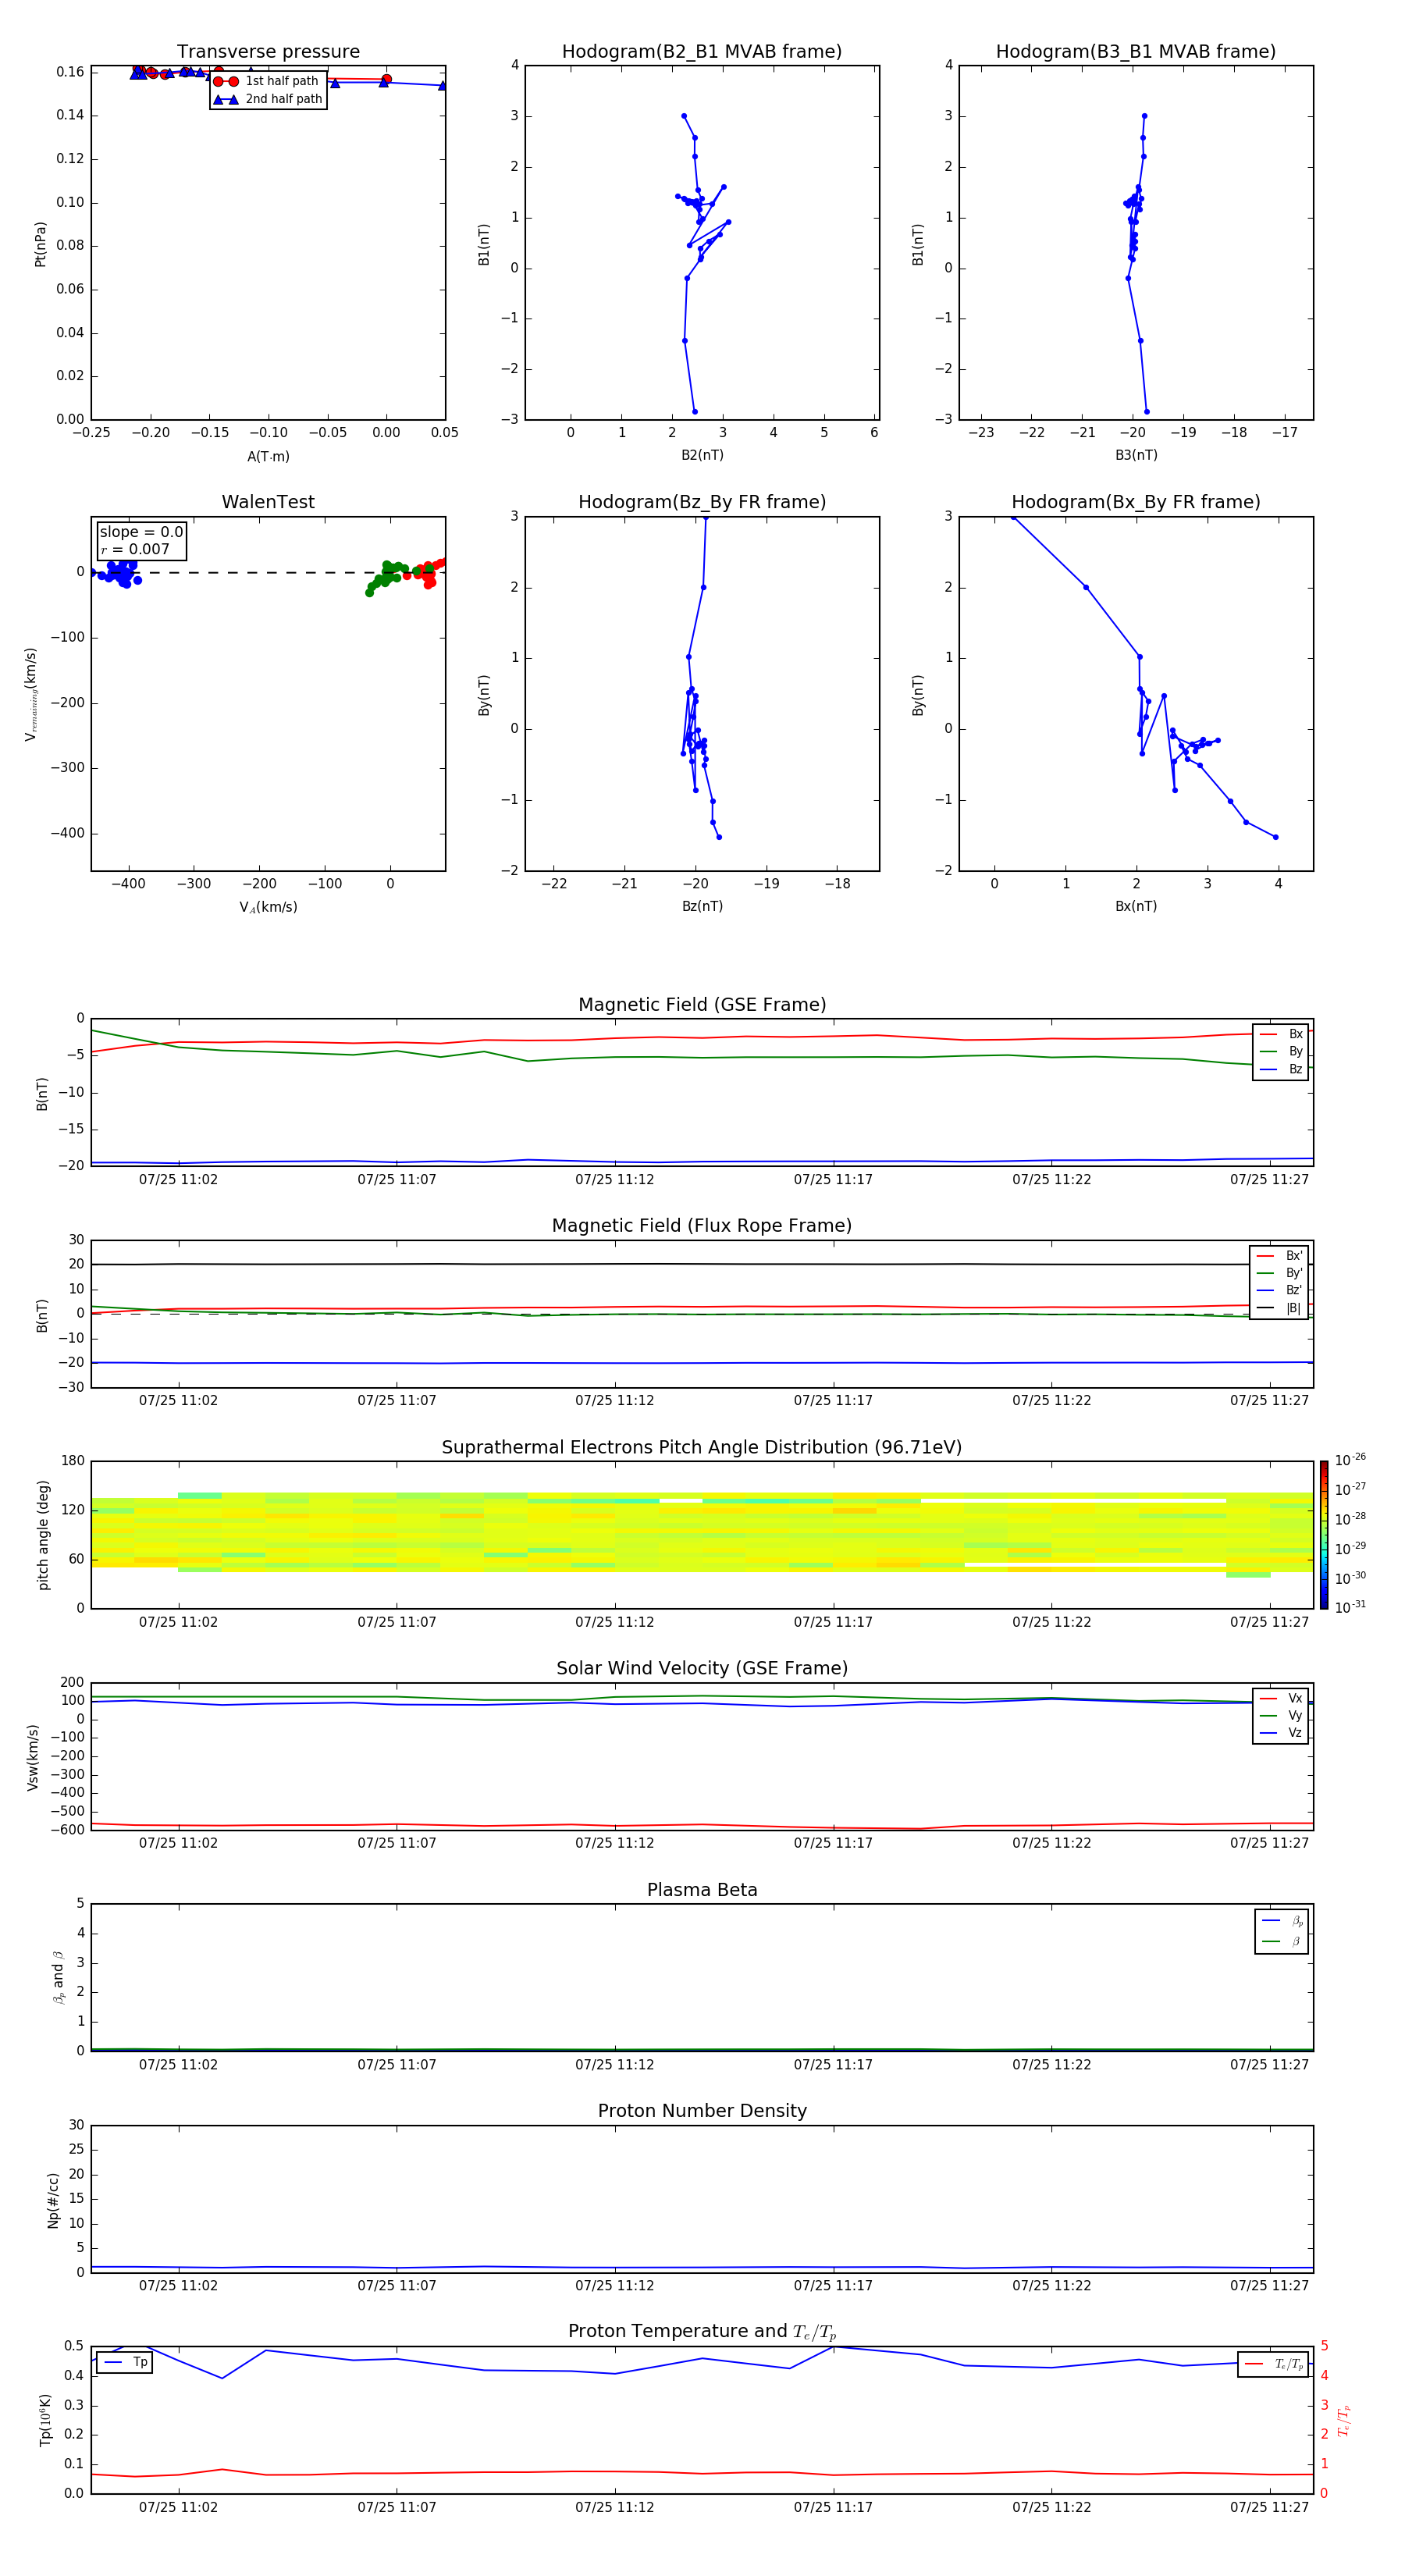Click the Tp legend in temperature panel
Image resolution: width=1405 pixels, height=2576 pixels.
pos(125,2363)
